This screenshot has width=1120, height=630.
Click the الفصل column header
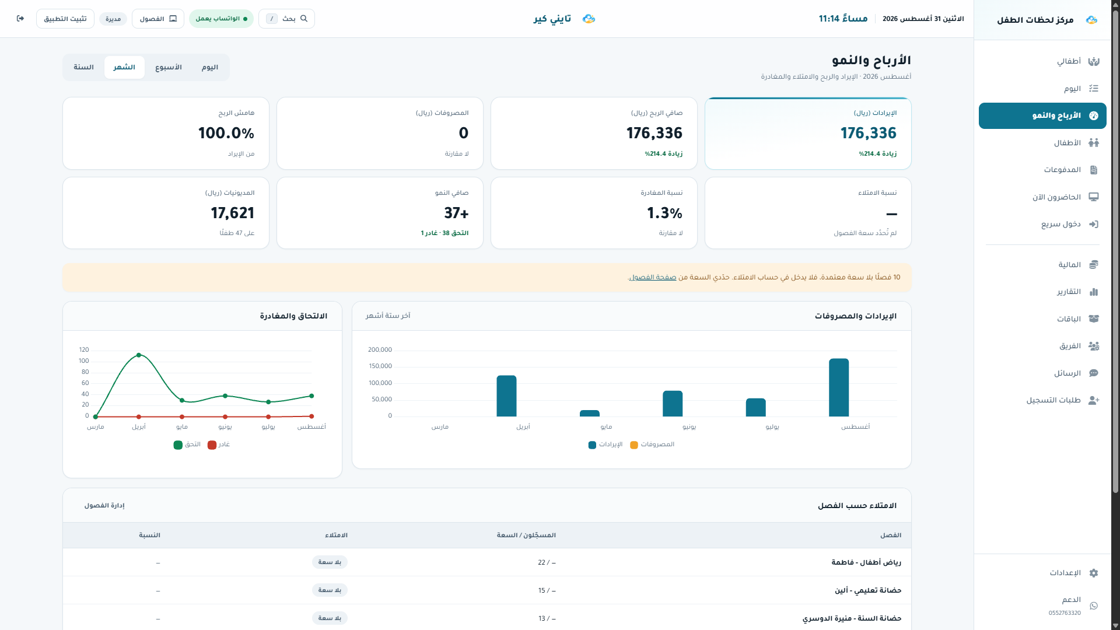click(891, 535)
